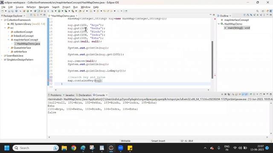The image size is (273, 153).
Task: Click the editor vertical scrollbar thumb
Action: (x=212, y=59)
